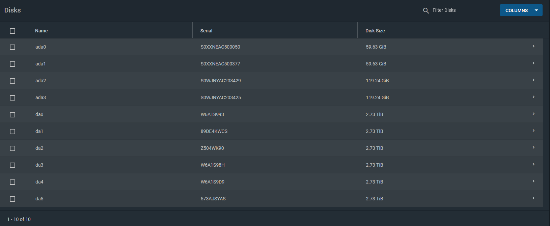Expand disk da3 details chevron
550x226 pixels.
[533, 164]
